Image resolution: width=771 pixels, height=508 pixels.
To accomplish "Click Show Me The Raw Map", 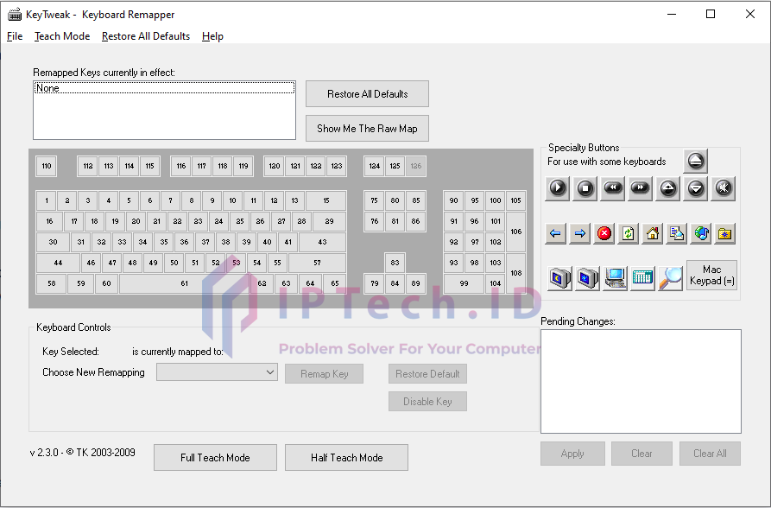I will (x=367, y=129).
